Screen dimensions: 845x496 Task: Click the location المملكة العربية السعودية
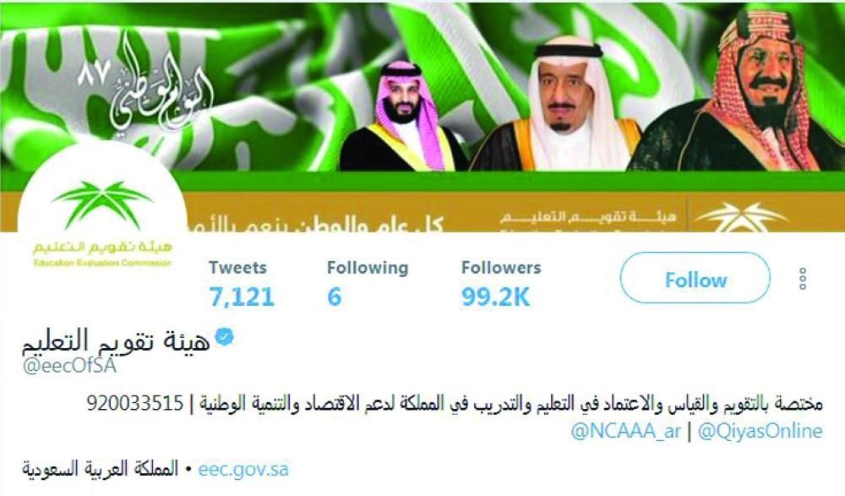click(x=101, y=468)
